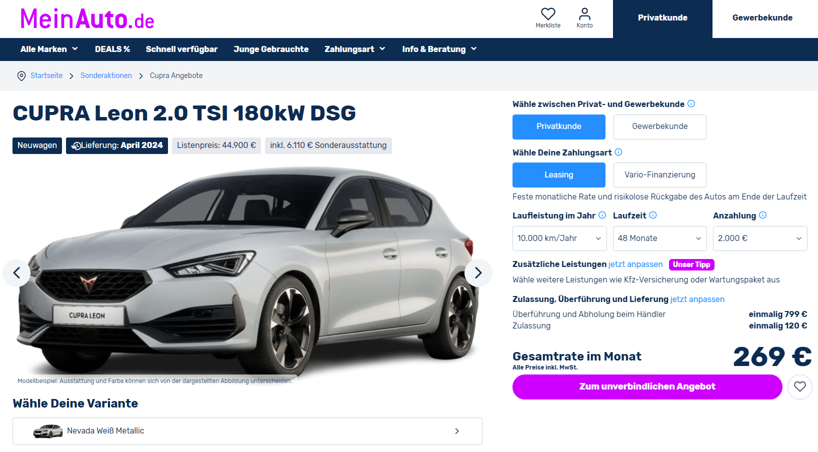Open Laufleistung 10.000 km/Jahr dropdown

559,238
